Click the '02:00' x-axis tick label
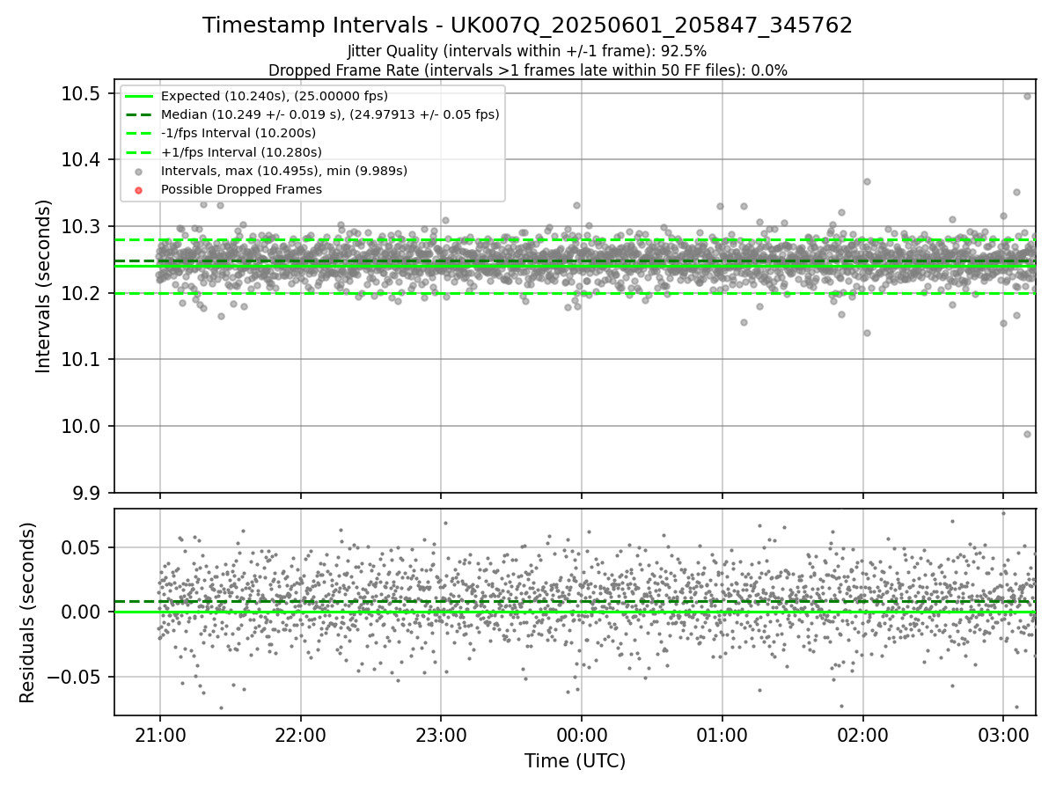 point(862,735)
